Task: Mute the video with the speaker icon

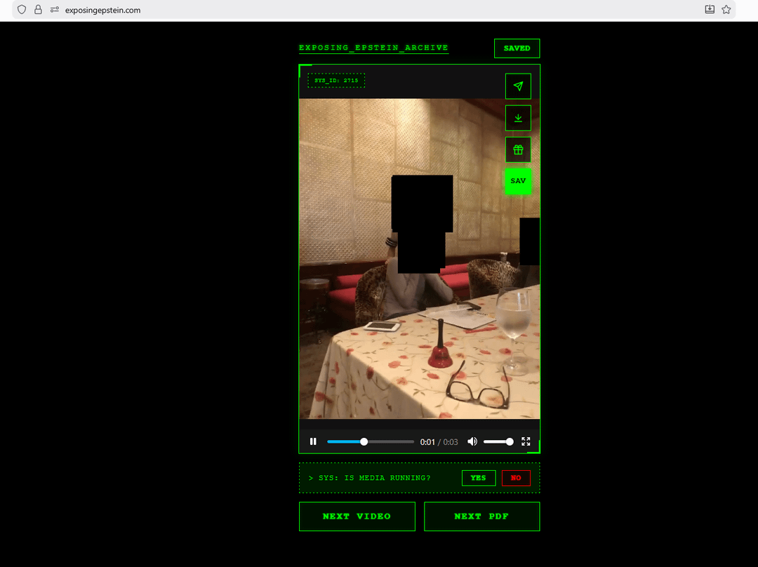Action: pyautogui.click(x=472, y=441)
